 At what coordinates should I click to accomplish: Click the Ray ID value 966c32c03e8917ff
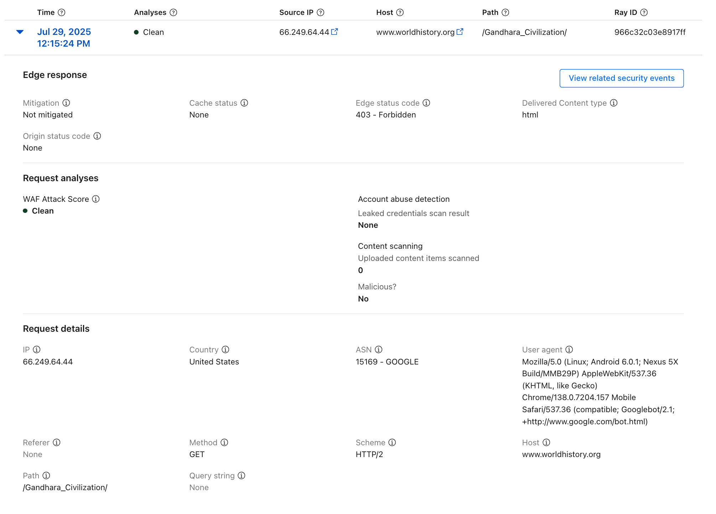pyautogui.click(x=650, y=32)
